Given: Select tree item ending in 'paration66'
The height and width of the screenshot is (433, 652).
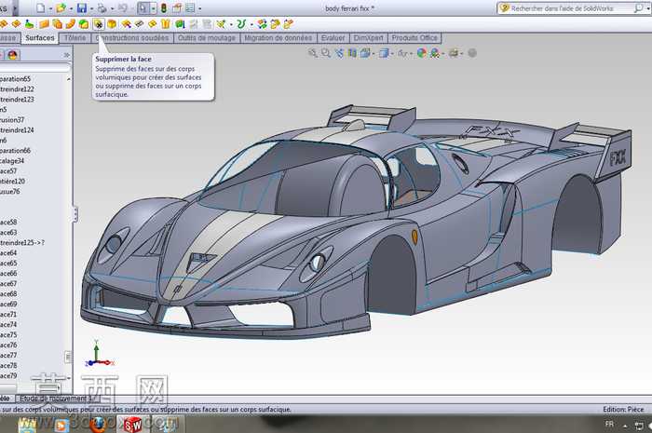Looking at the screenshot, I should point(16,151).
